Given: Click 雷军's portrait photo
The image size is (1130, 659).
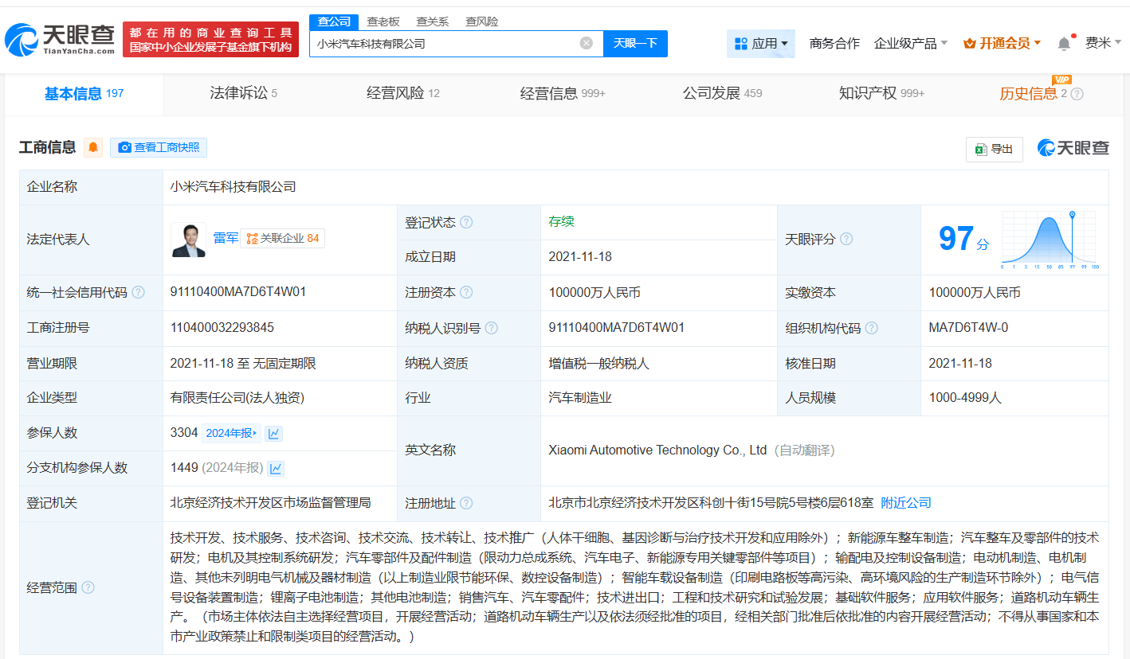Looking at the screenshot, I should tap(188, 239).
